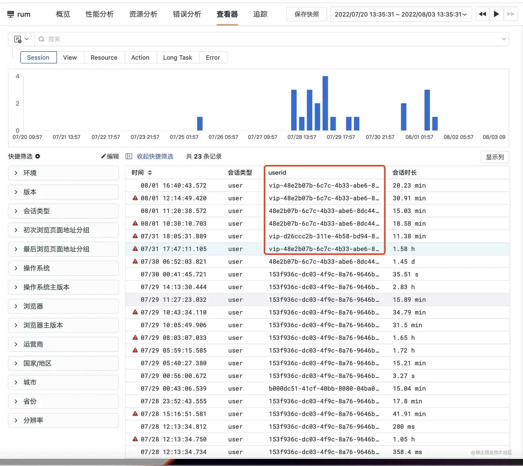Click the 收起快捷筛选 link
Viewport: 523px width, 466px height.
tap(155, 156)
